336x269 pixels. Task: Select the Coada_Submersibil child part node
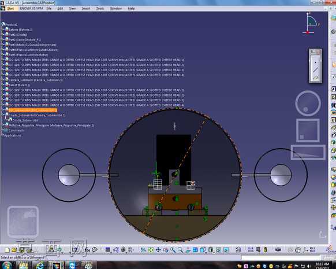tap(25, 120)
